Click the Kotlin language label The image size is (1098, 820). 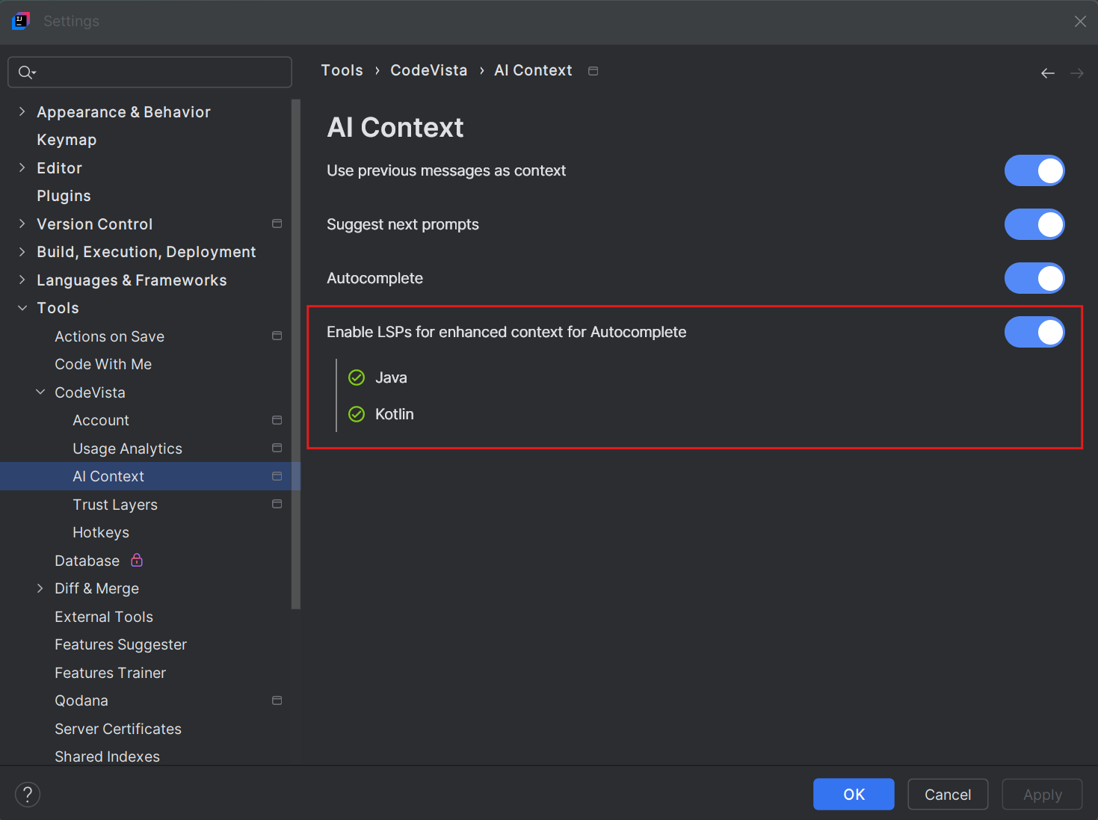coord(395,414)
